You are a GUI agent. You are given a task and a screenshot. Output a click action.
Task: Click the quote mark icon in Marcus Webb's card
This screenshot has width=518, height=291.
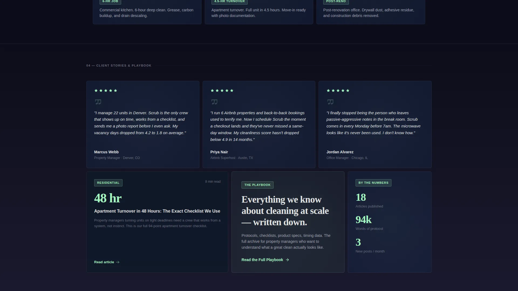(x=98, y=102)
